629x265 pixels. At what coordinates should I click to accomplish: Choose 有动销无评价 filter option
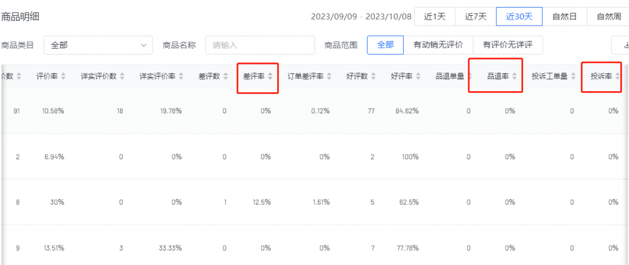pos(437,45)
